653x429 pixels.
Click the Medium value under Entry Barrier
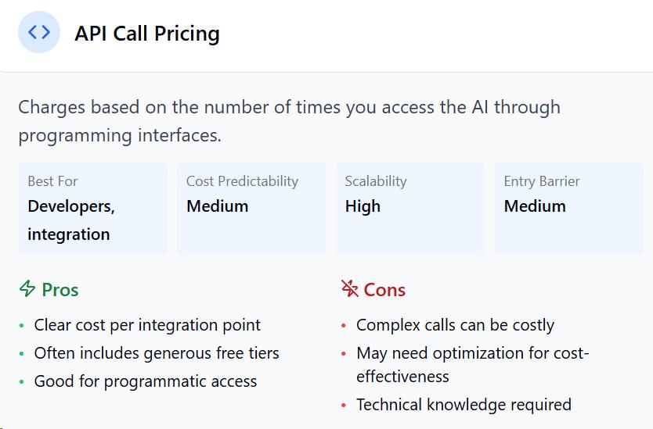point(535,206)
